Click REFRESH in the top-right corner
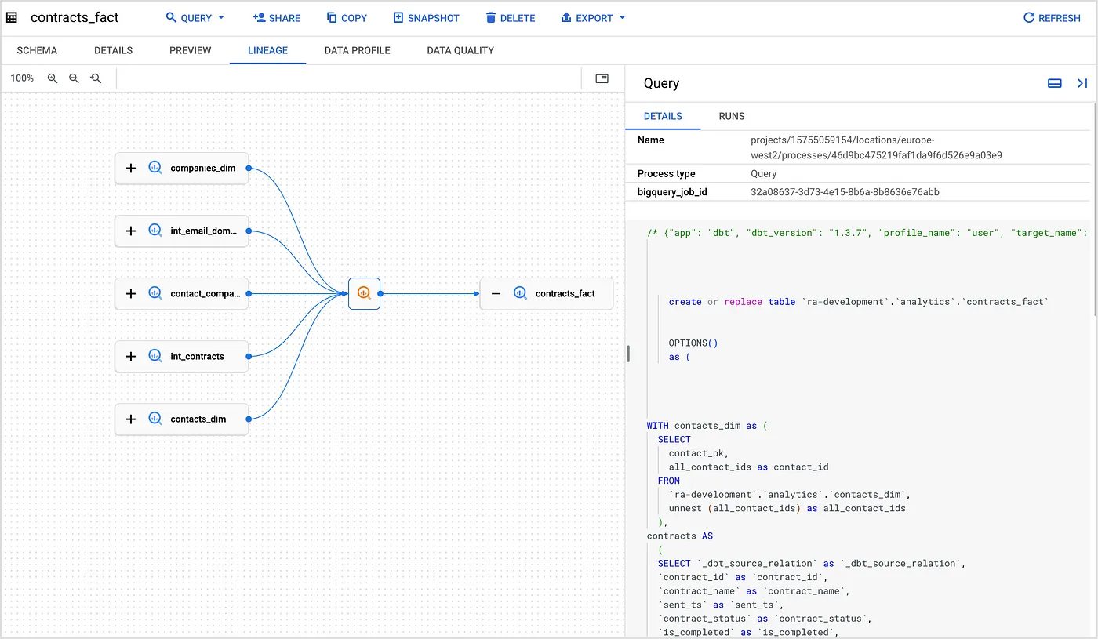 coord(1051,17)
